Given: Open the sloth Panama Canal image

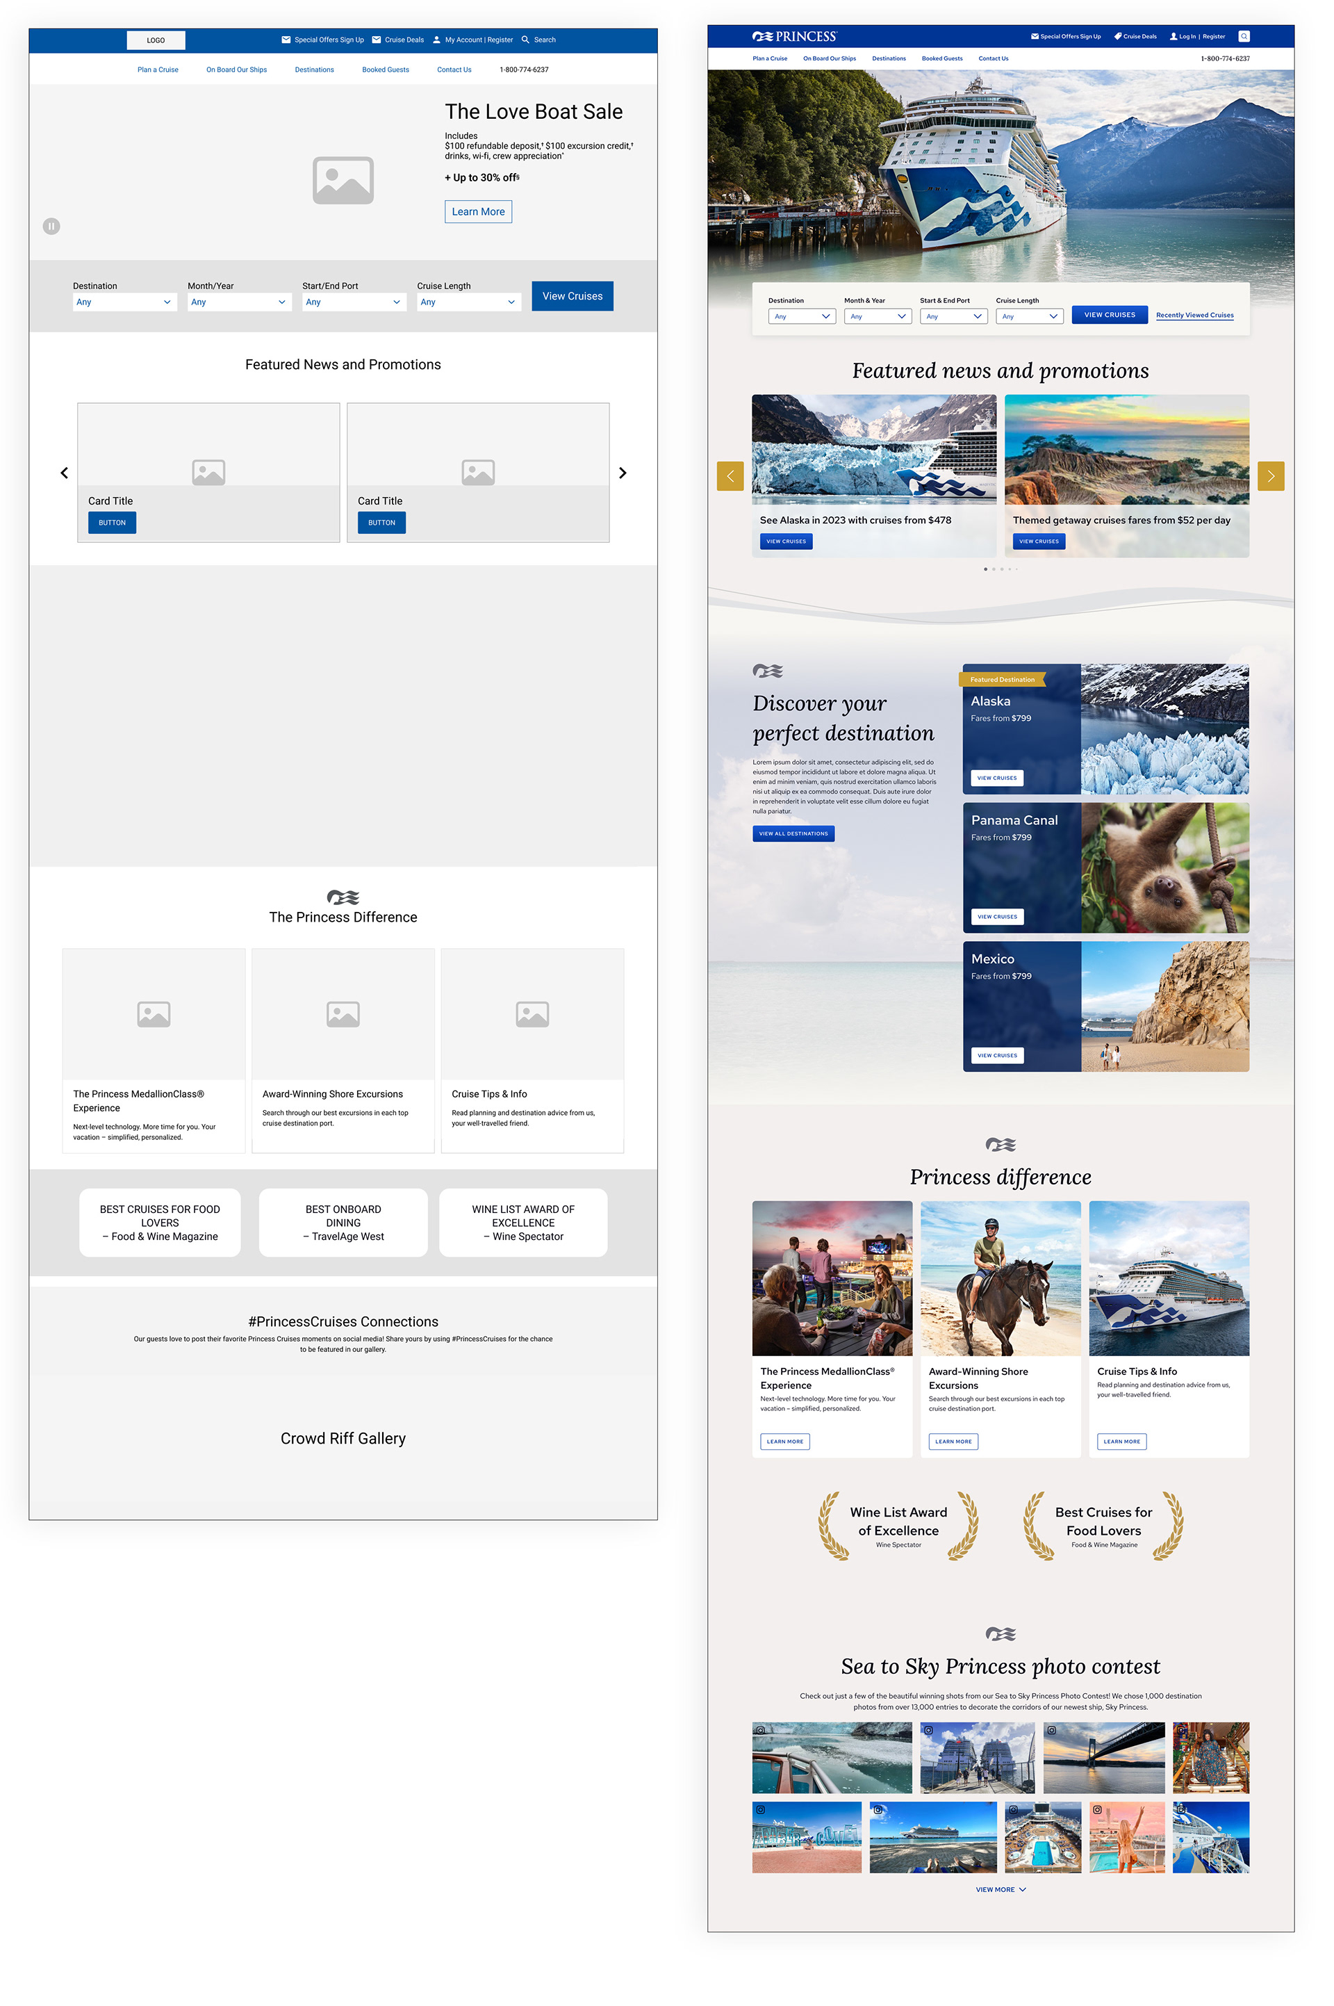Looking at the screenshot, I should coord(1164,868).
